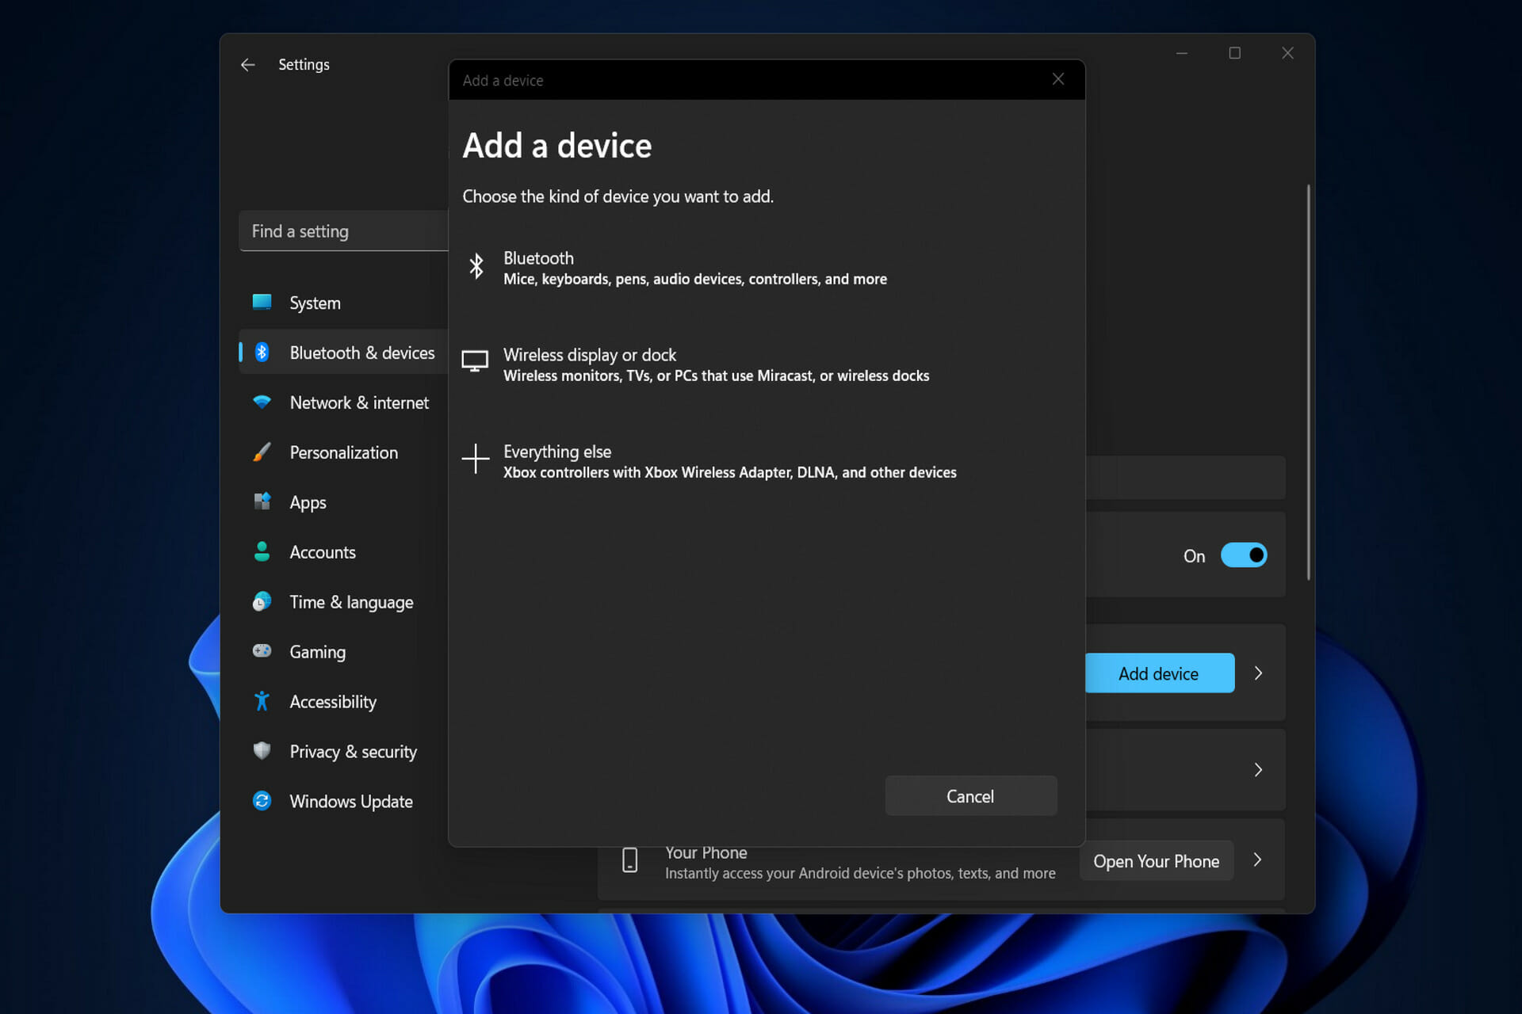Click the Personalization paintbrush icon
Viewport: 1522px width, 1014px height.
tap(262, 452)
